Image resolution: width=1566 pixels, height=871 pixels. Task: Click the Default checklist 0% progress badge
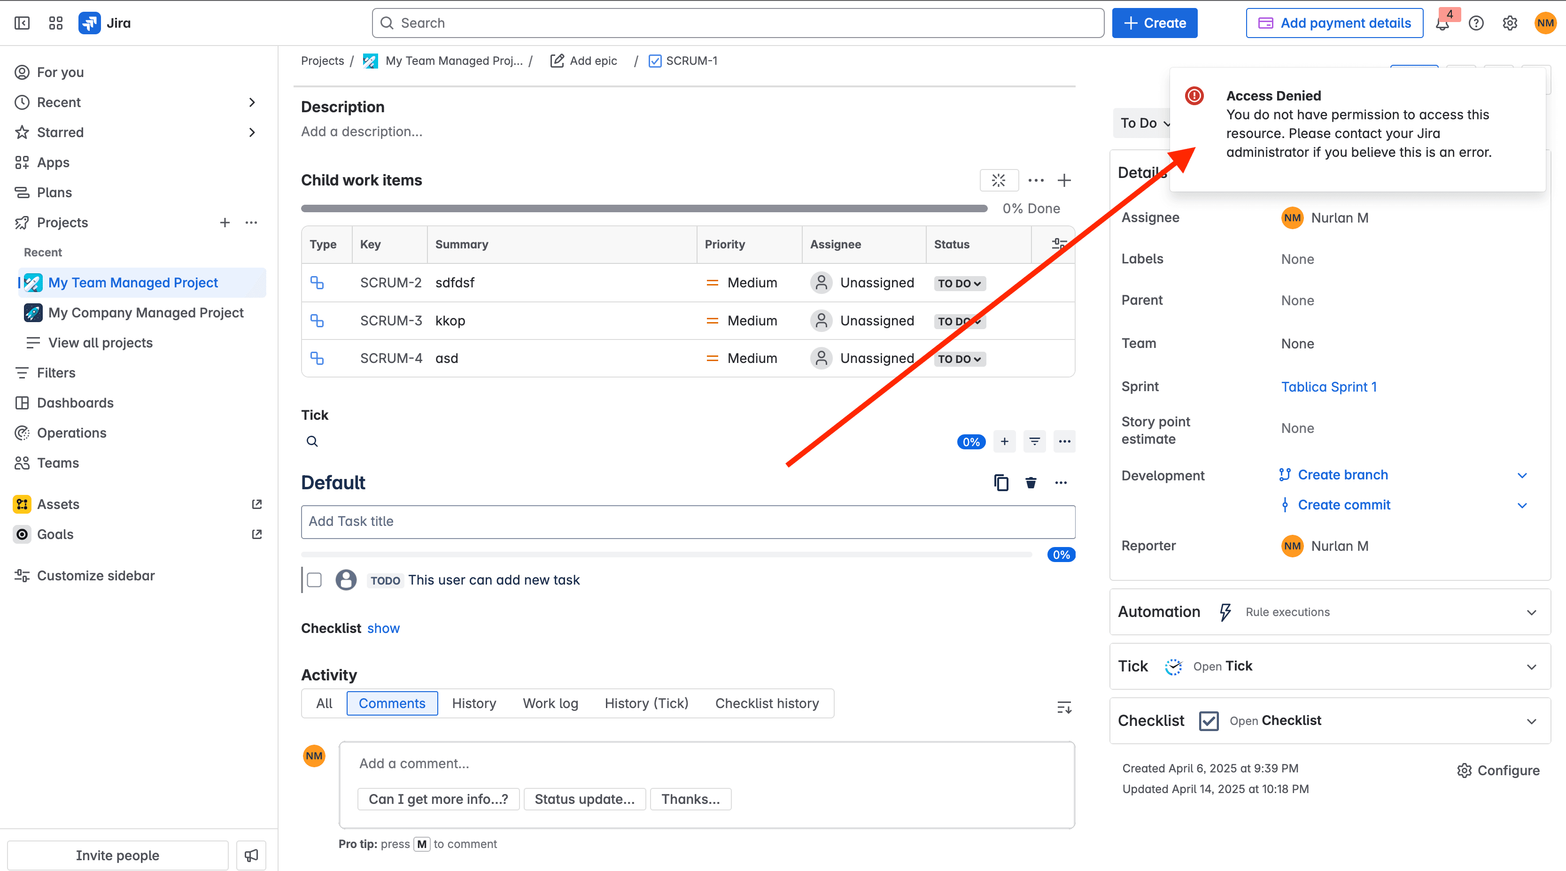[1061, 555]
